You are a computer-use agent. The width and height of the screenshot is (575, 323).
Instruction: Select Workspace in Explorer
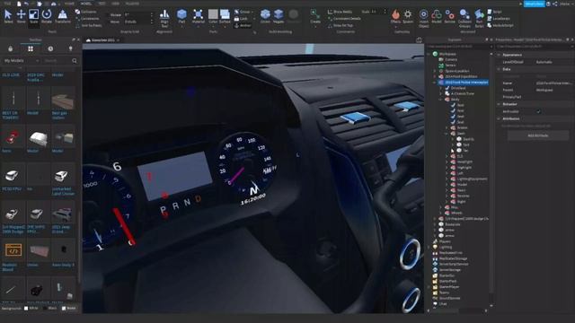pos(447,54)
